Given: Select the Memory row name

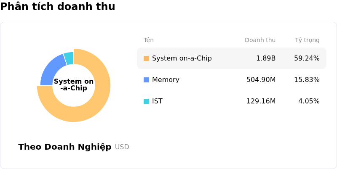Looking at the screenshot, I should (x=166, y=80).
